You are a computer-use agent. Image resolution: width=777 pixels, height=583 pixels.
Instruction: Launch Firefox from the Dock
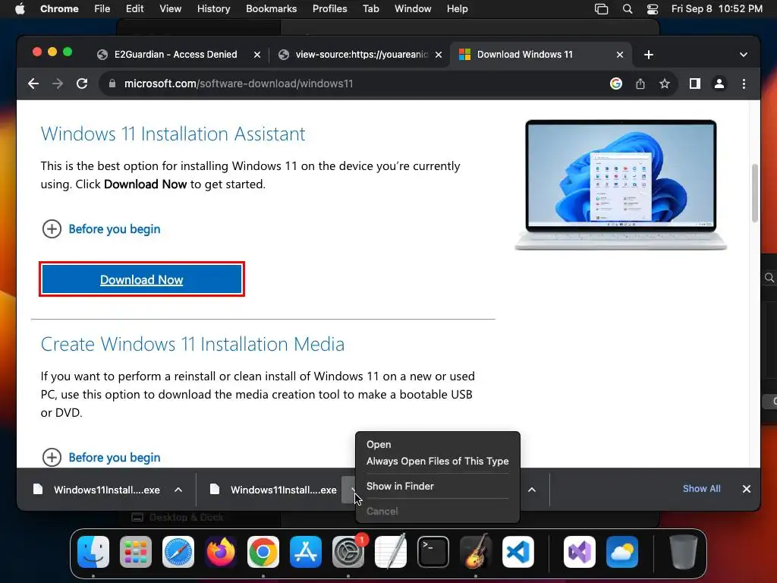[221, 552]
